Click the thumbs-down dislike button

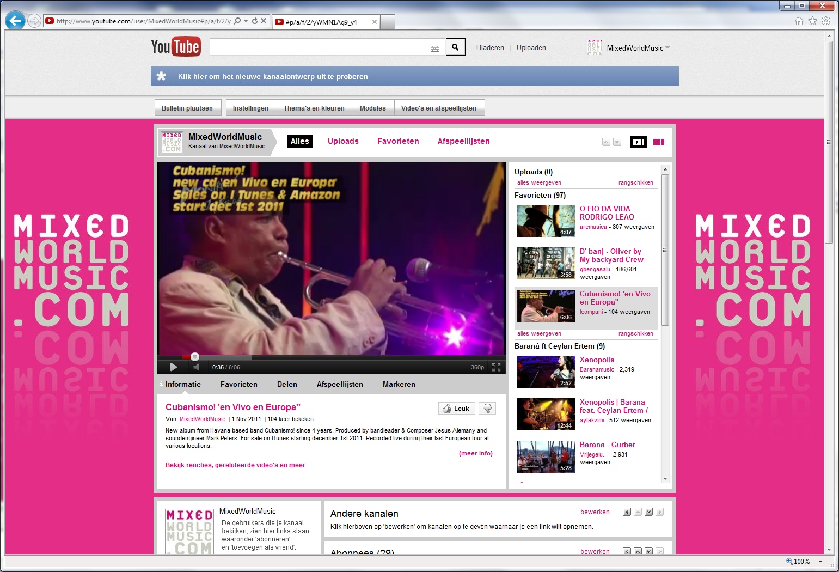pos(487,409)
